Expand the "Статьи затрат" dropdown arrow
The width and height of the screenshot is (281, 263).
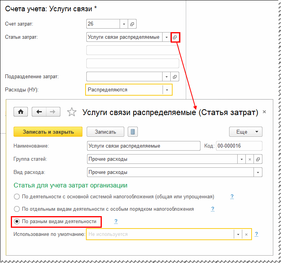(166, 37)
